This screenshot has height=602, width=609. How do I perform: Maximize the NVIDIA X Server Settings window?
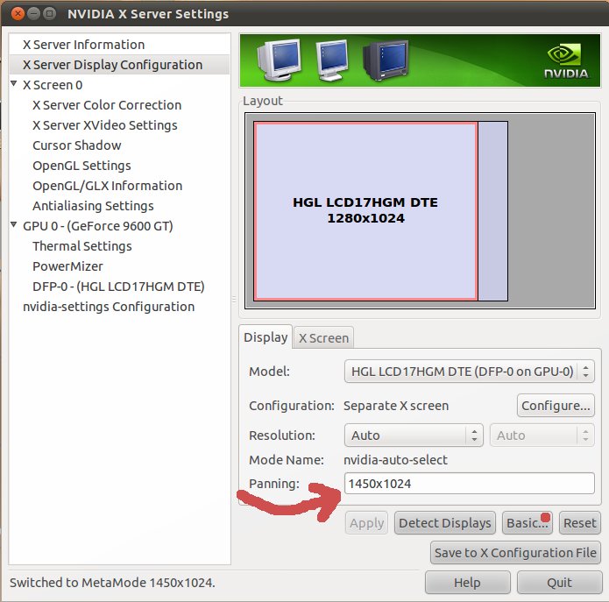click(49, 14)
